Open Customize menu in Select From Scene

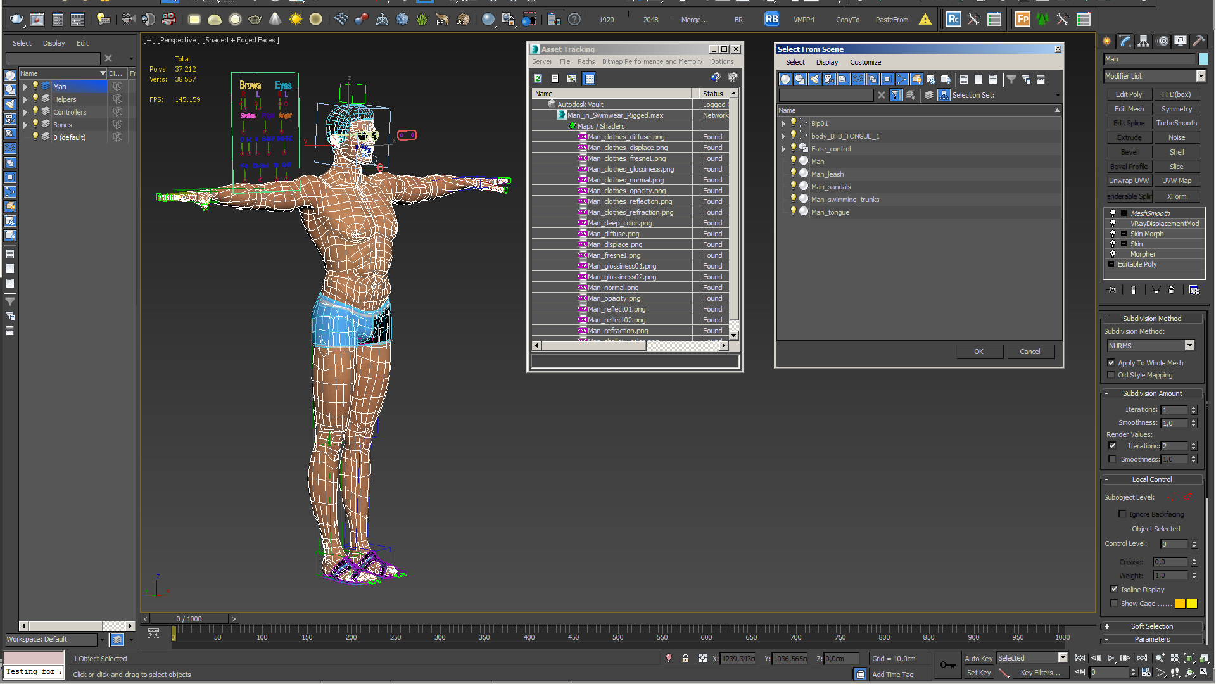pos(865,62)
